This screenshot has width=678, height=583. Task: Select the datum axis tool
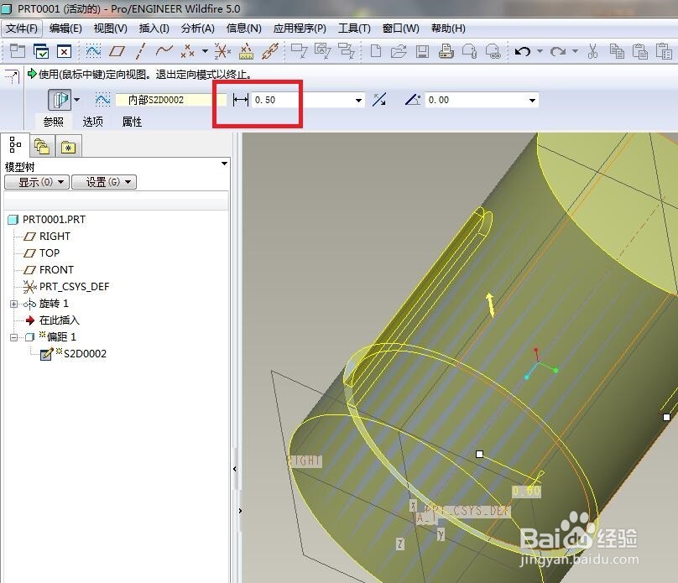(139, 51)
